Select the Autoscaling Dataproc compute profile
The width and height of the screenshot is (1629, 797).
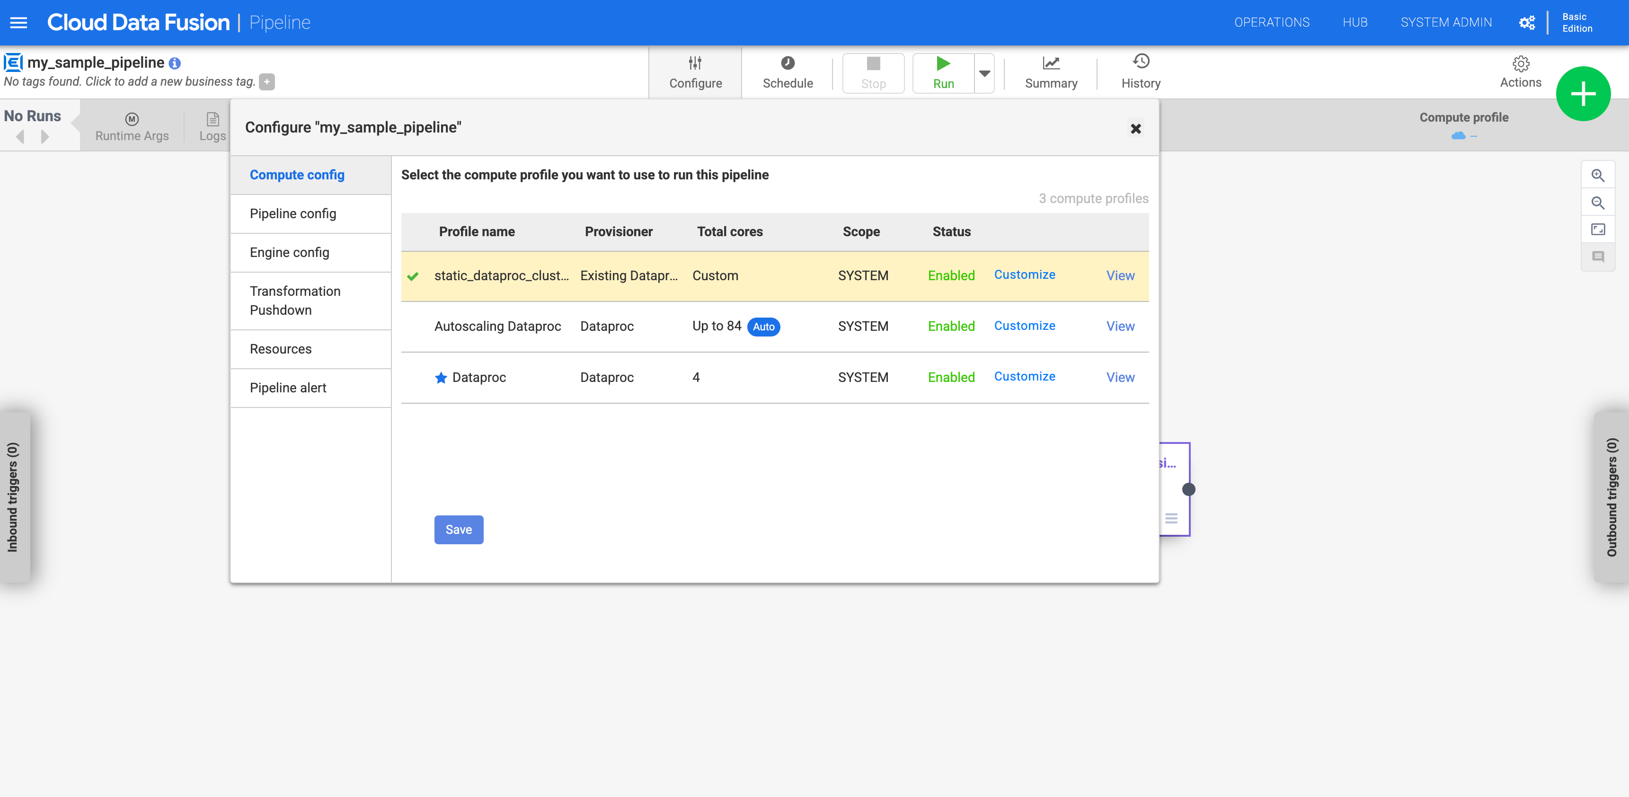click(x=497, y=326)
